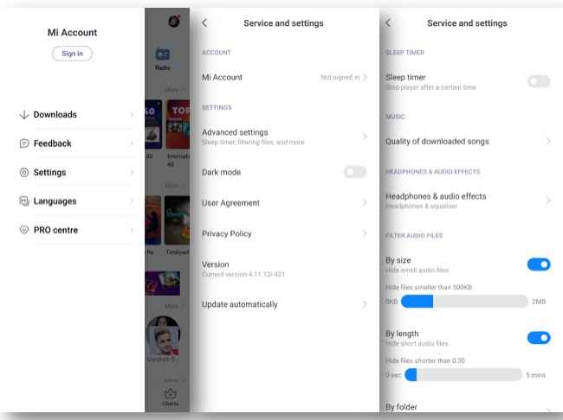Click the Version row
This screenshot has width=563, height=420.
284,269
